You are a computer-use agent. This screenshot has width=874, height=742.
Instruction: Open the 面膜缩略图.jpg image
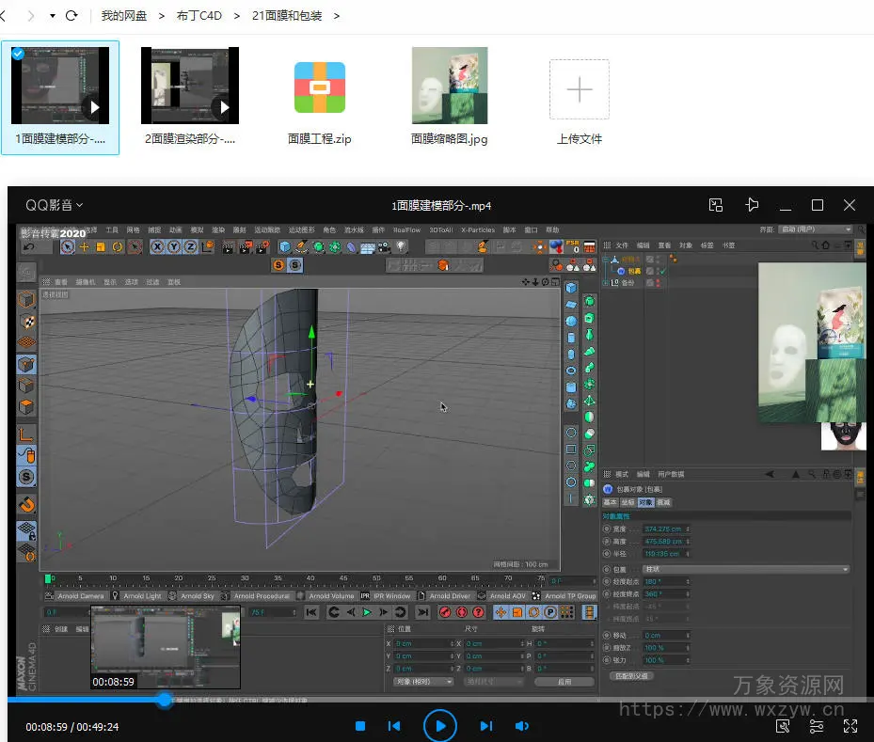(x=450, y=86)
